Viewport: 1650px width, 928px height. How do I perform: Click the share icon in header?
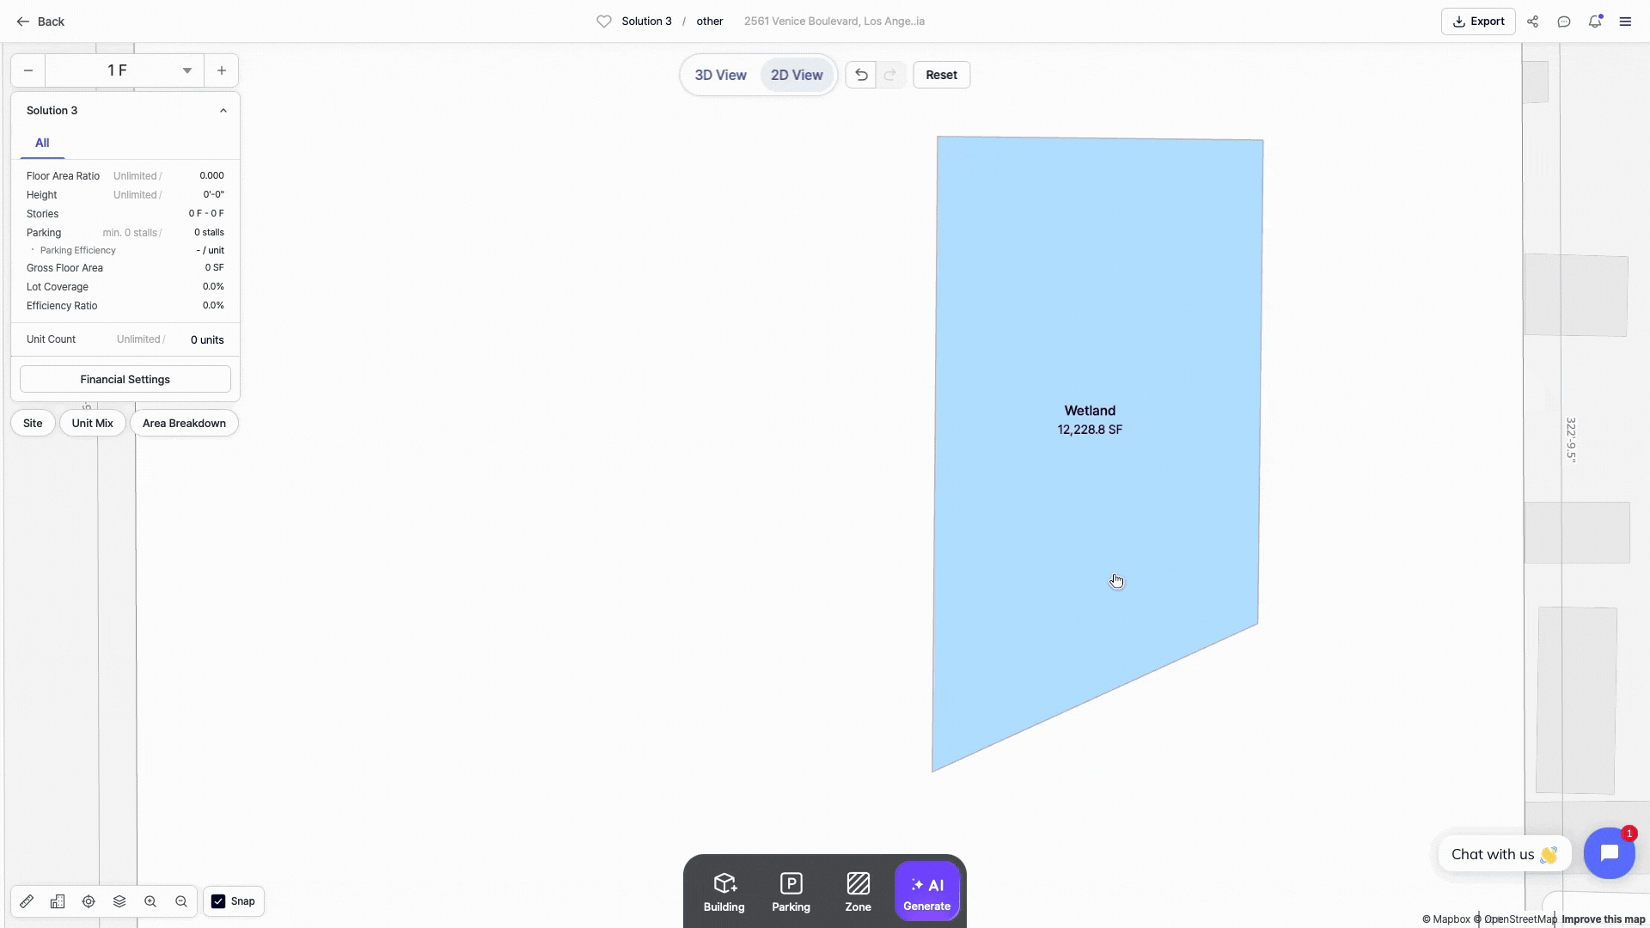click(x=1532, y=21)
